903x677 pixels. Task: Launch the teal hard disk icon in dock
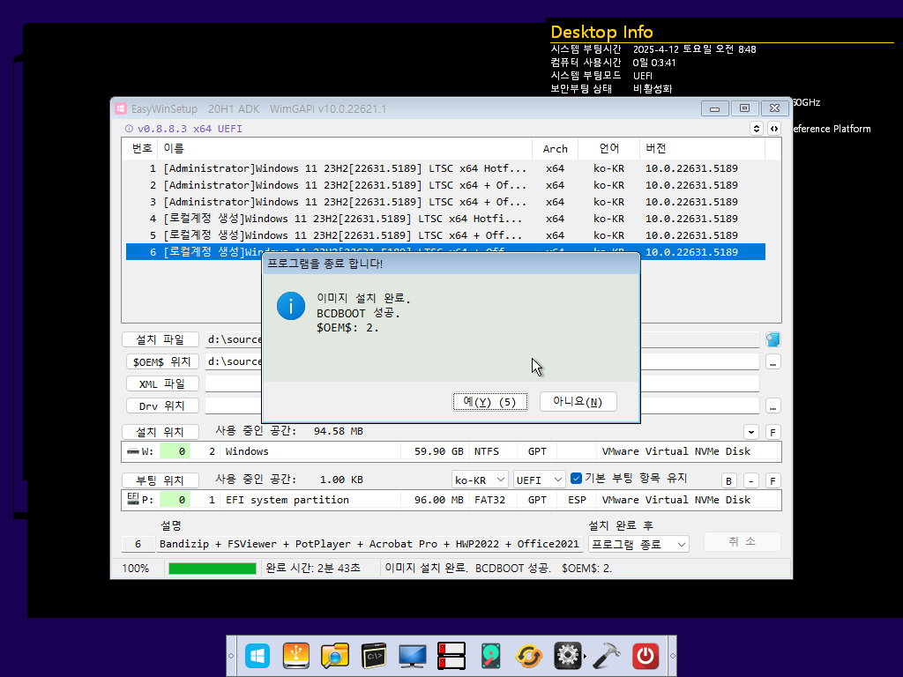490,656
